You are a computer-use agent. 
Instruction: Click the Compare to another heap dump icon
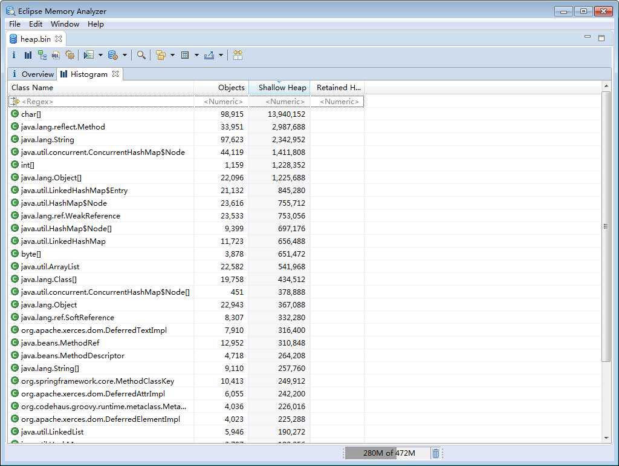pos(237,55)
